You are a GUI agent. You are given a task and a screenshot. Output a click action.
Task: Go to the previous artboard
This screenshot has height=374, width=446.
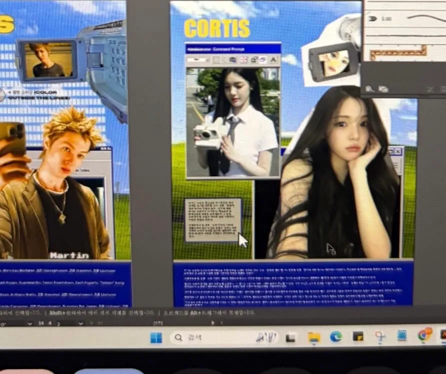[x=50, y=323]
